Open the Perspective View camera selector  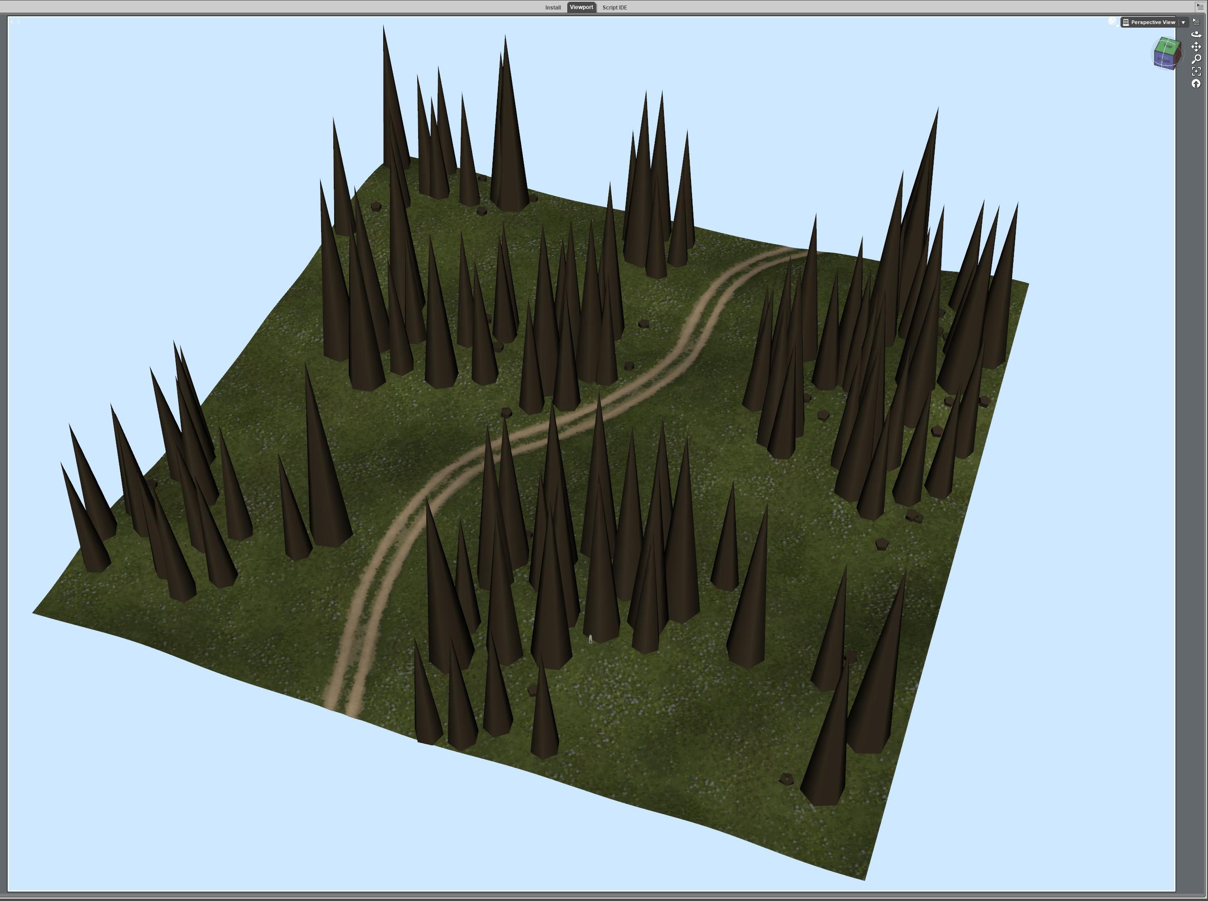click(1152, 22)
